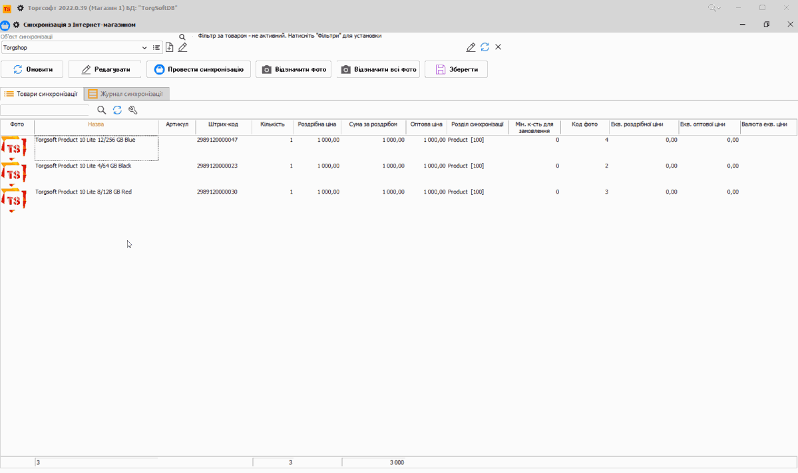798x473 pixels.
Task: Select the Товари синхронізації tab
Action: (41, 94)
